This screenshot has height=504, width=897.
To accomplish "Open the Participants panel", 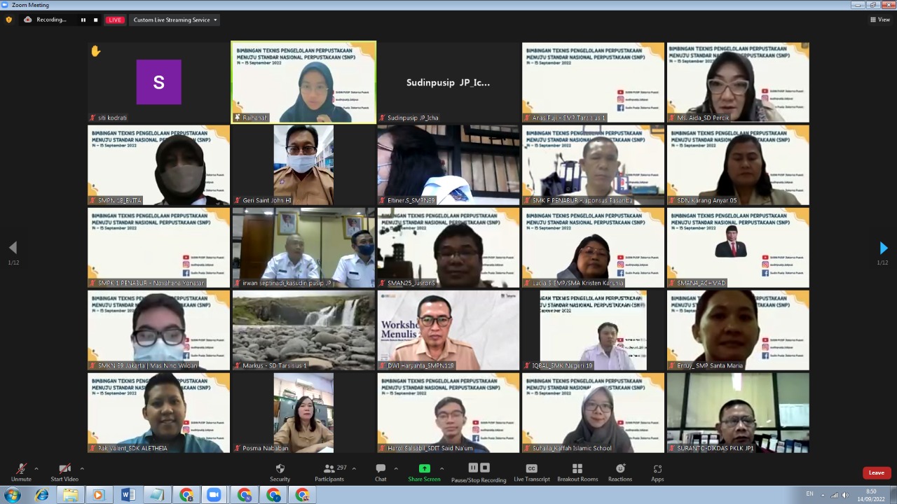I will (329, 472).
